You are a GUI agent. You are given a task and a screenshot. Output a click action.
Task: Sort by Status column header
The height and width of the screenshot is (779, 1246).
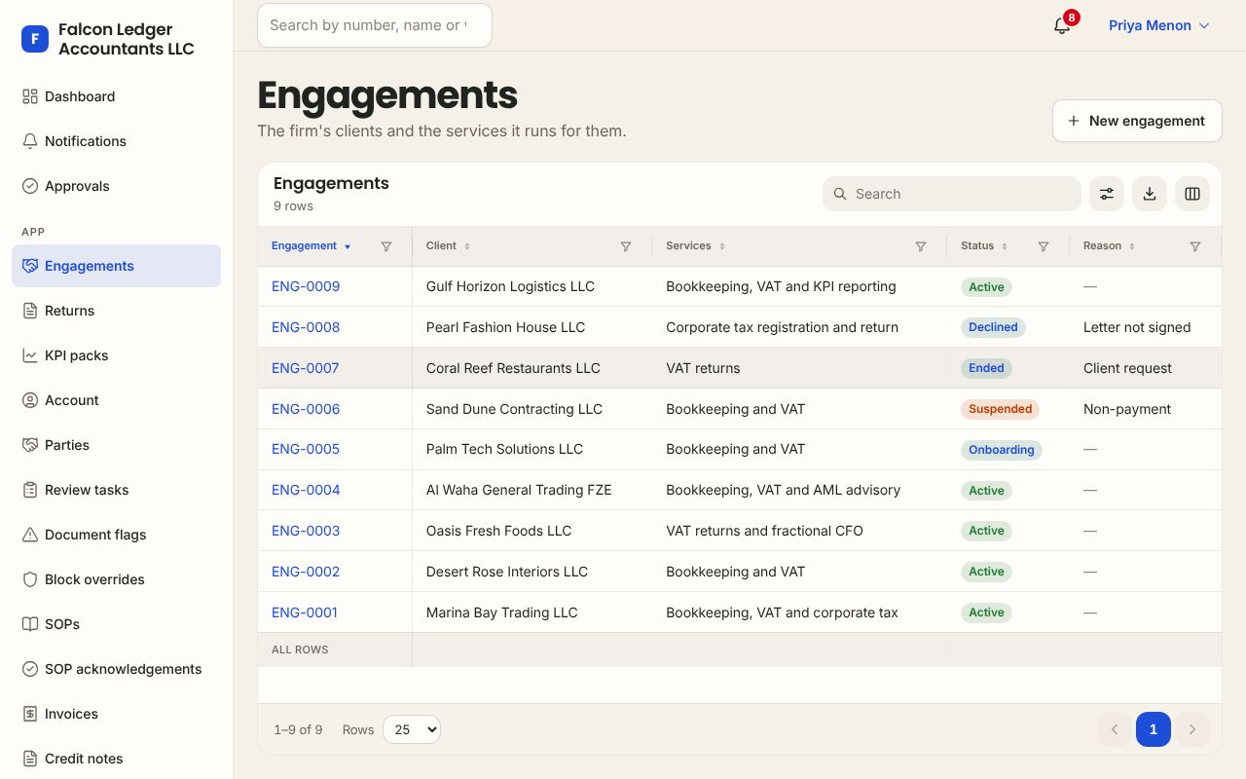[x=984, y=246]
